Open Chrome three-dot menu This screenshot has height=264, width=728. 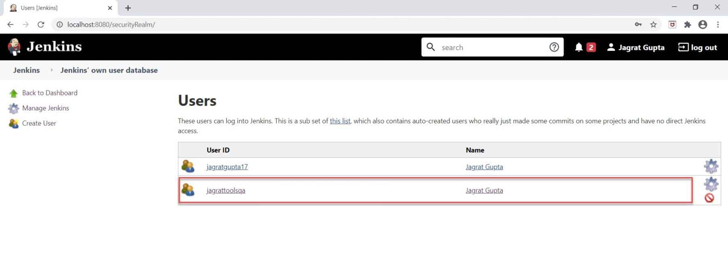point(718,25)
